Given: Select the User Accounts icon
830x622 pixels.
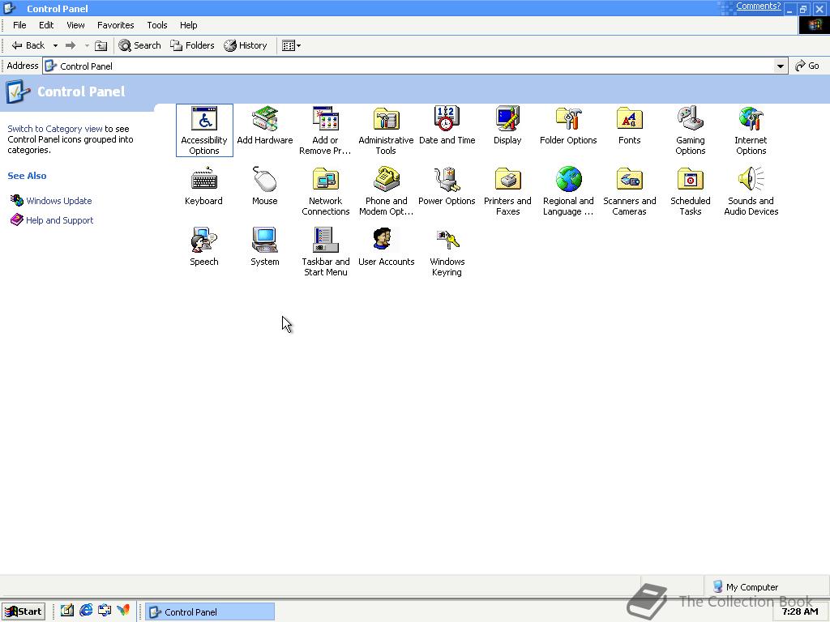Looking at the screenshot, I should pyautogui.click(x=386, y=247).
